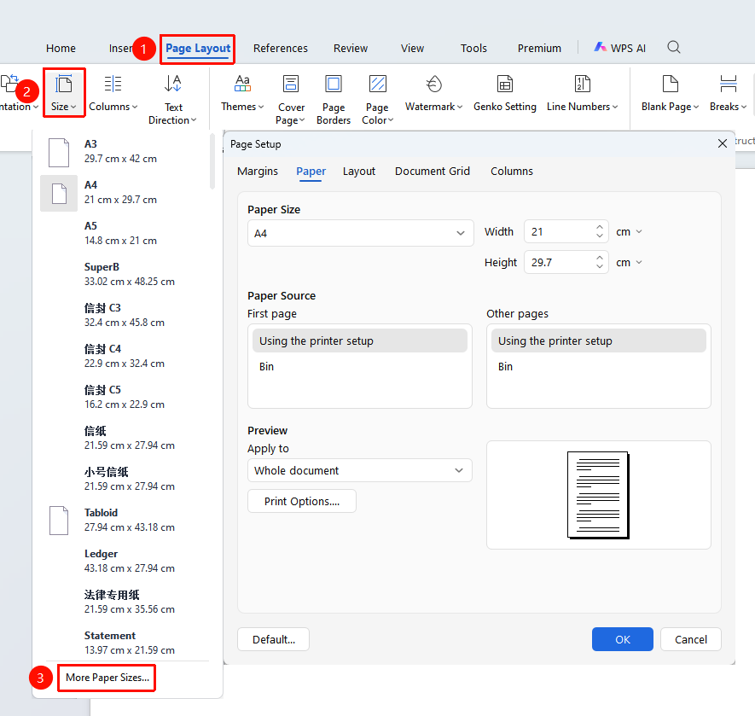The image size is (755, 716).
Task: Click the Cover Page icon
Action: click(291, 84)
